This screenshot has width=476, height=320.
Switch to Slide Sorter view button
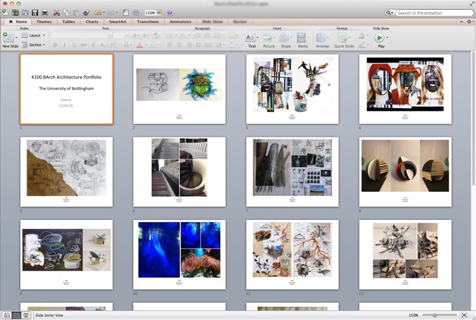[x=17, y=315]
